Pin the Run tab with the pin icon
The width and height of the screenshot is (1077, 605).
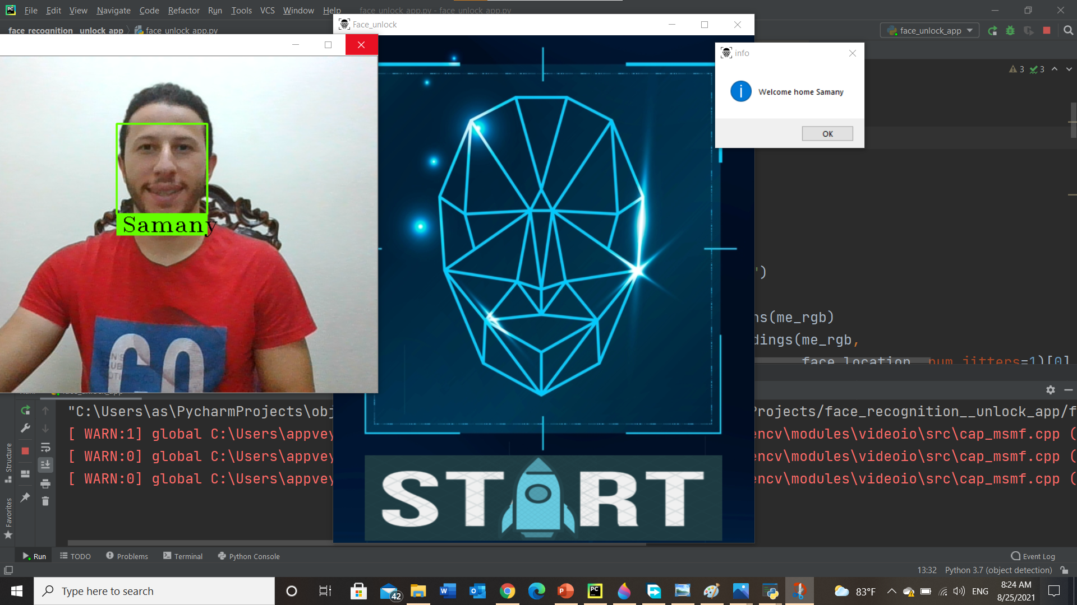click(x=25, y=497)
